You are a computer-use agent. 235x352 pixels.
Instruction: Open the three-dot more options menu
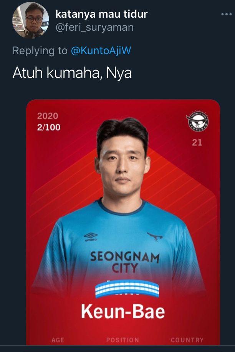[x=226, y=14]
